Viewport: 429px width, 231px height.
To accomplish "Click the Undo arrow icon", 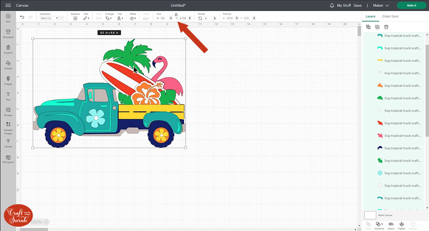I will point(22,17).
